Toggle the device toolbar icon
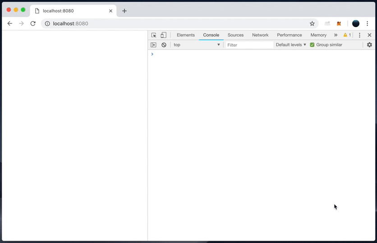377x243 pixels. tap(164, 35)
